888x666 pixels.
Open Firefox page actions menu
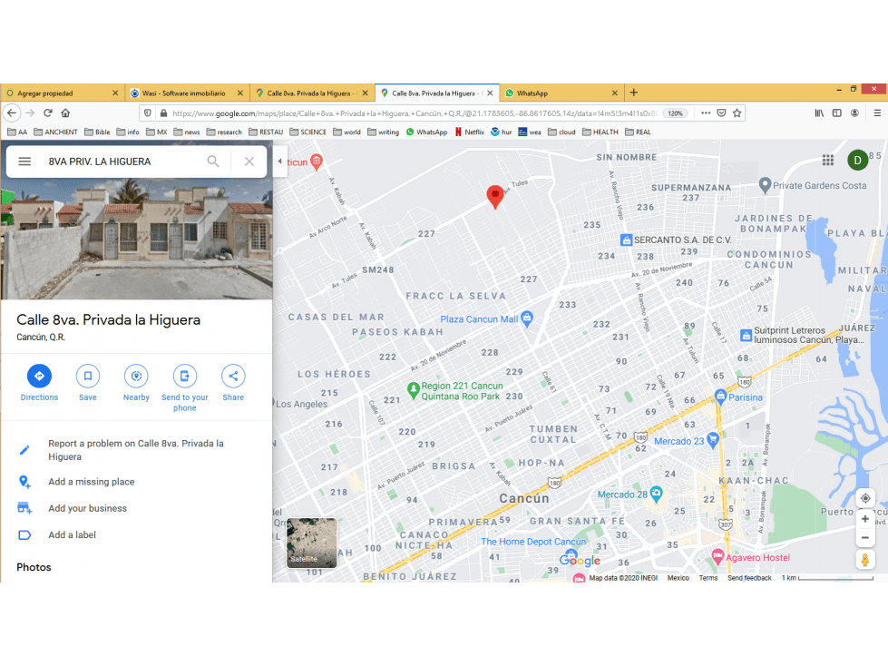pos(706,113)
